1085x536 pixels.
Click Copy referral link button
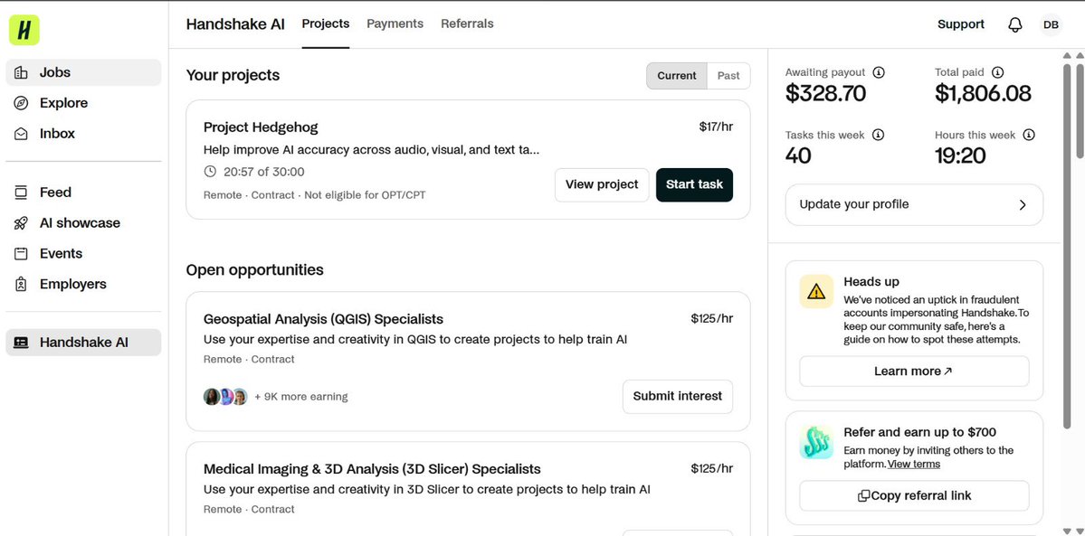pos(914,496)
